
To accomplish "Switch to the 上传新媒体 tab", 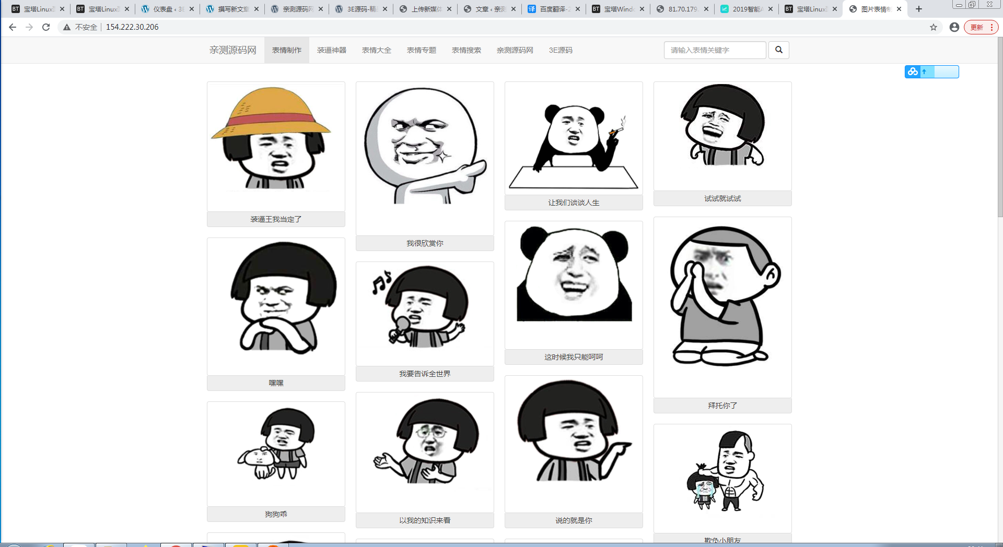I will 426,9.
